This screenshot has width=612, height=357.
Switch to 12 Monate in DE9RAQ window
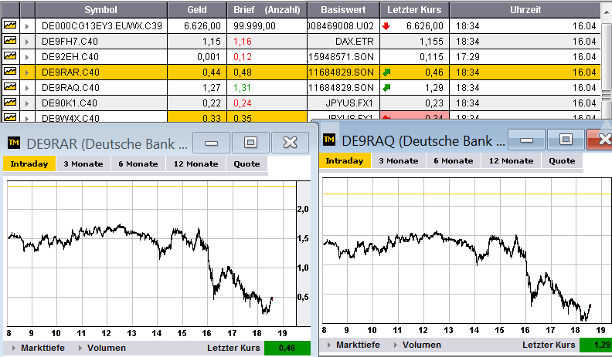click(x=511, y=161)
